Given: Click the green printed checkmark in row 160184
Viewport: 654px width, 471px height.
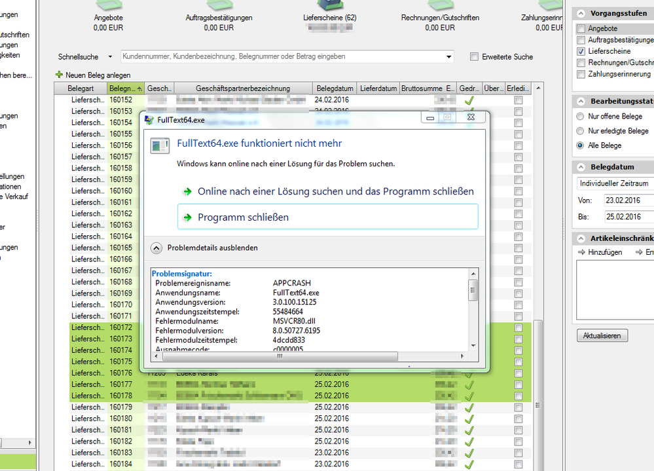Looking at the screenshot, I should (469, 464).
